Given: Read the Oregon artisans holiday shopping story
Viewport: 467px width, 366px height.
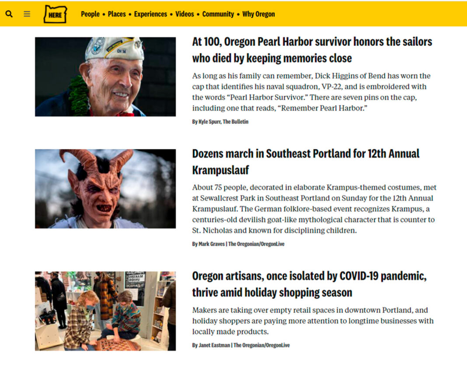Looking at the screenshot, I should pyautogui.click(x=309, y=284).
